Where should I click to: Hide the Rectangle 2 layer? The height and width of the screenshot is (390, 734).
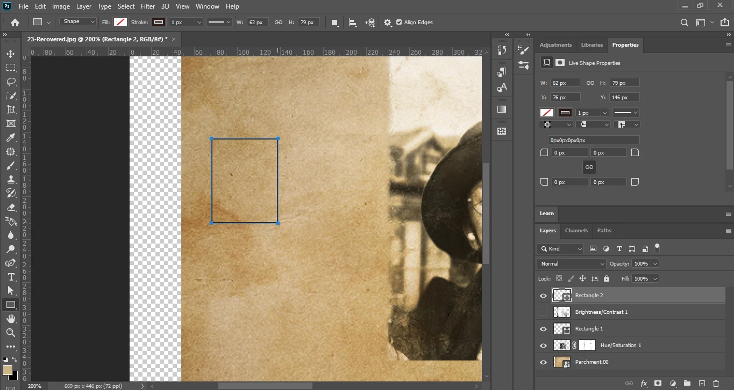tap(543, 296)
